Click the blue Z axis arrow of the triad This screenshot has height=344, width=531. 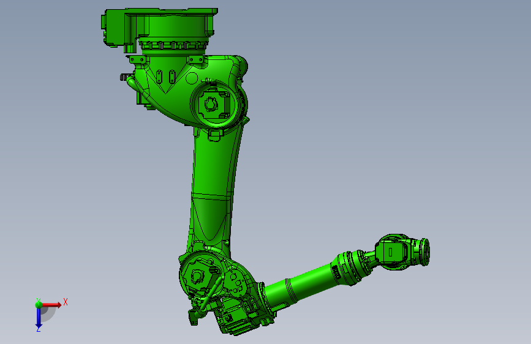click(x=39, y=318)
